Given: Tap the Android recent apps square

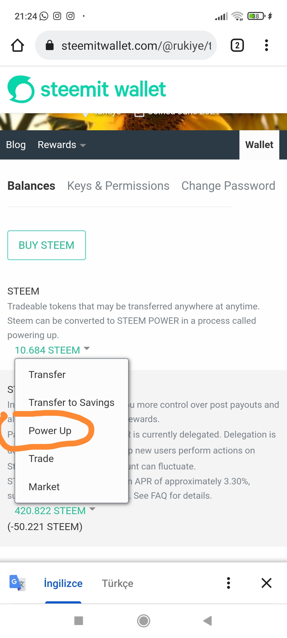Looking at the screenshot, I should pos(79,621).
